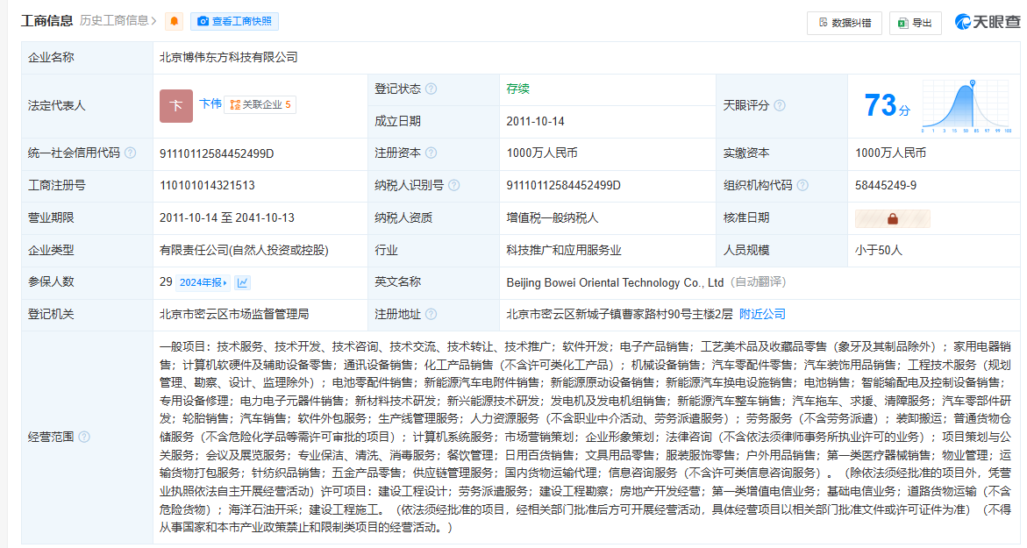Click the 导出 export button
Image resolution: width=1027 pixels, height=548 pixels.
915,23
